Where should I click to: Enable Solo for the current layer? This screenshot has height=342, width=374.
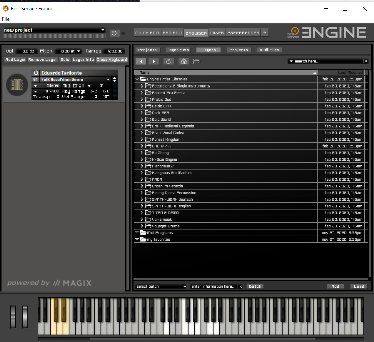(x=65, y=59)
